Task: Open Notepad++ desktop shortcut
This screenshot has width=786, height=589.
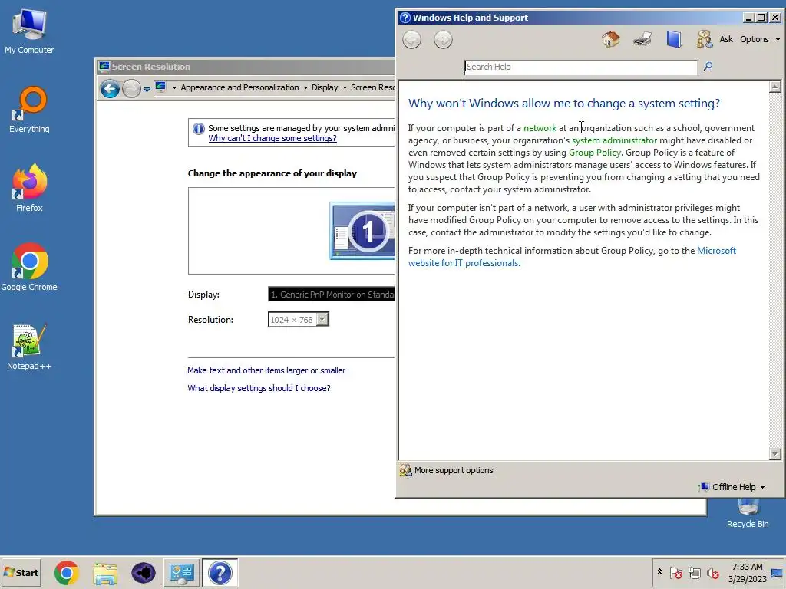Action: (x=29, y=347)
